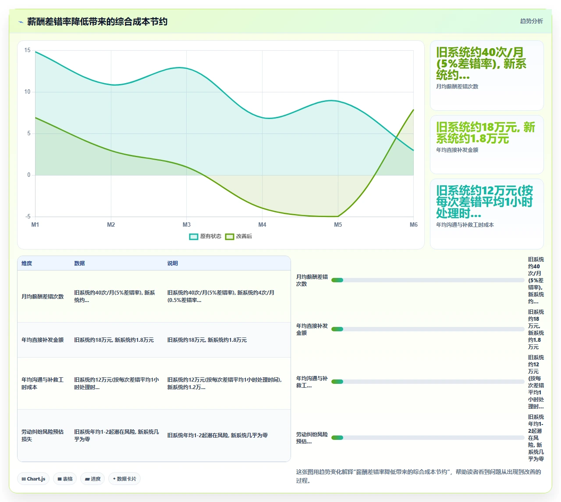Open the 年均沟通与补救工时成本 data card
This screenshot has width=561, height=502.
pyautogui.click(x=487, y=214)
